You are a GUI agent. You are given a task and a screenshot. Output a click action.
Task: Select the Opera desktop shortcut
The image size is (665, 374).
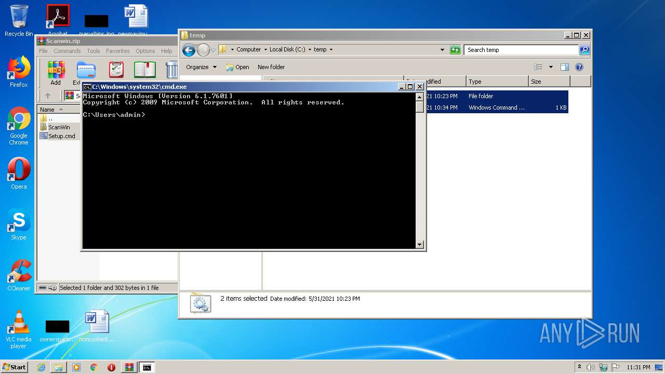click(19, 173)
